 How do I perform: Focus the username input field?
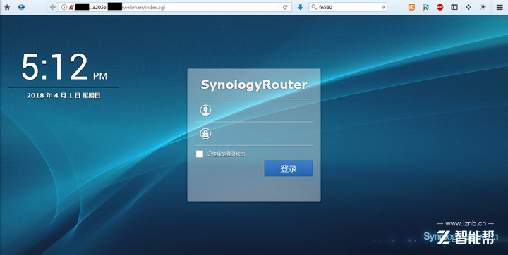pos(254,111)
